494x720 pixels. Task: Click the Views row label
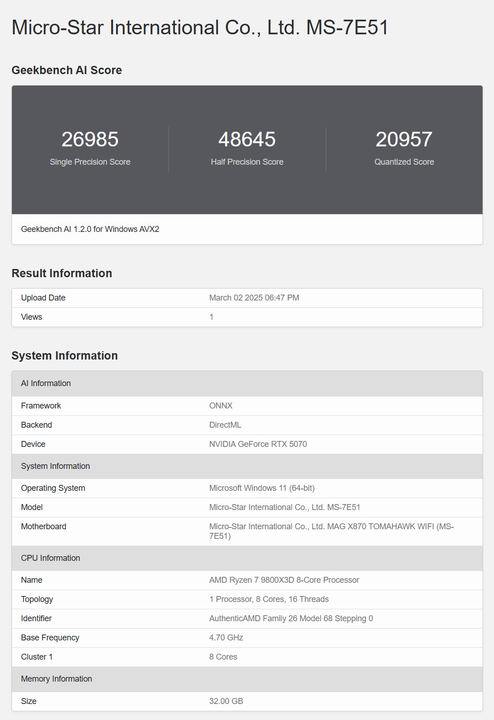click(x=32, y=317)
